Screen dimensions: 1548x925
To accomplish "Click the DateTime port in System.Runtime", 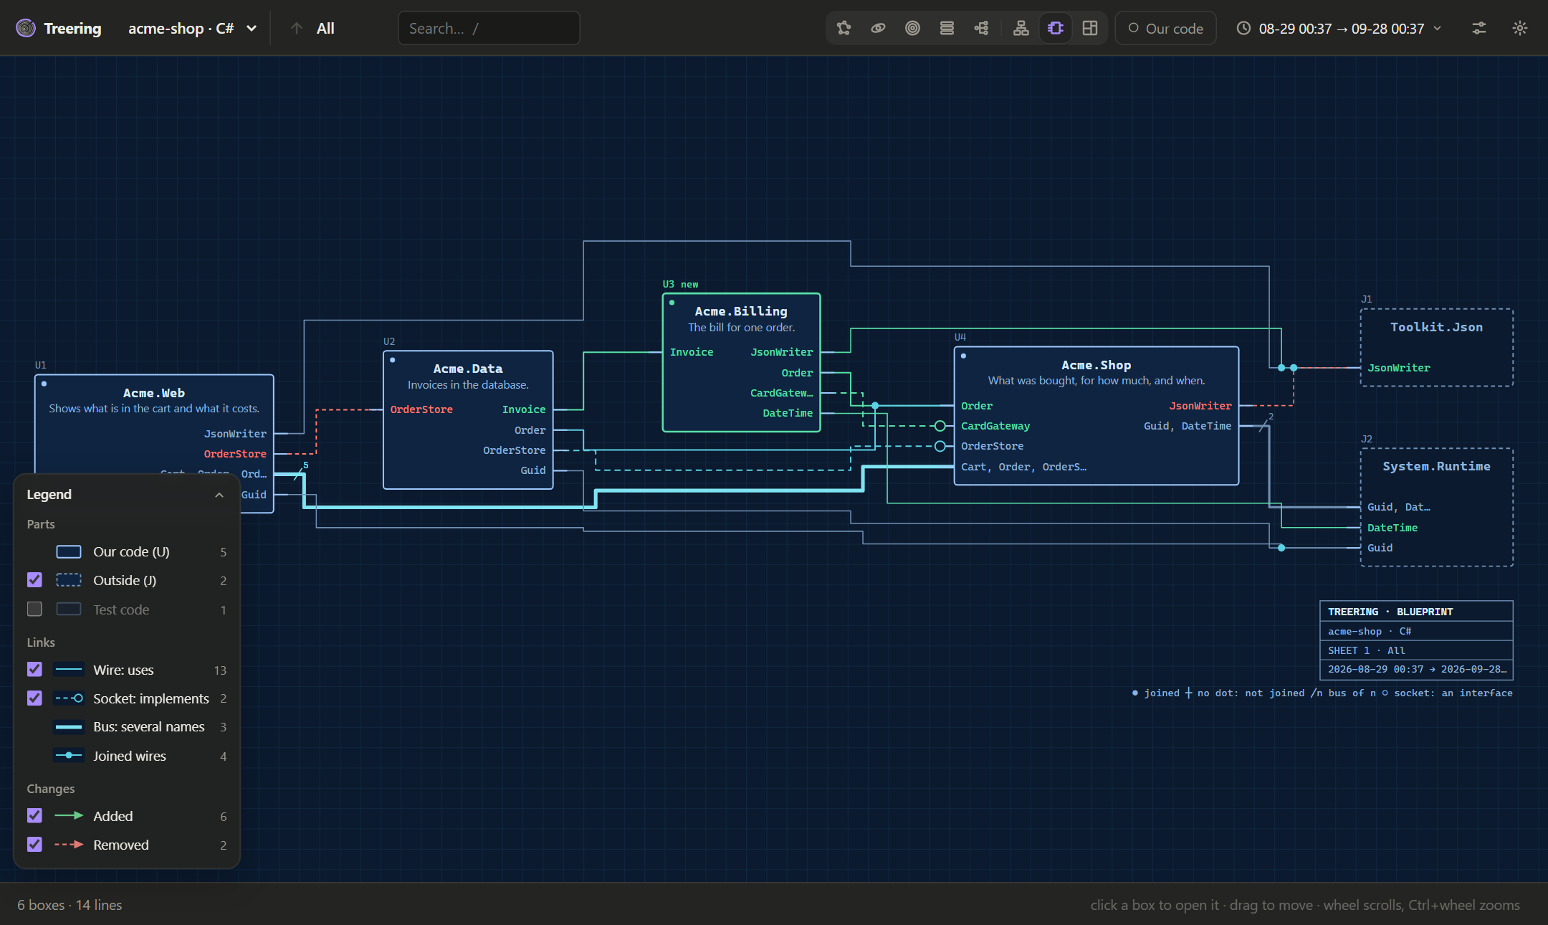I will pyautogui.click(x=1392, y=528).
